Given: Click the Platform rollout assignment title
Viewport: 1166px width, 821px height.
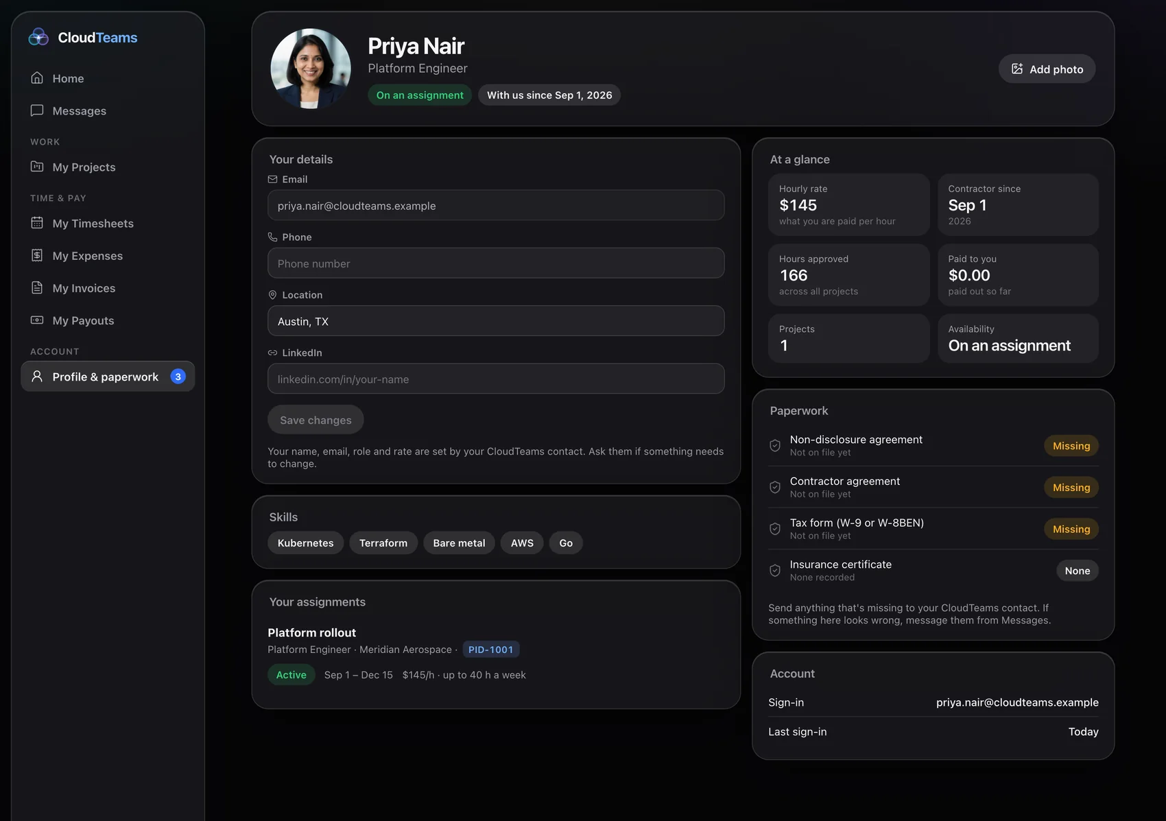Looking at the screenshot, I should [311, 632].
